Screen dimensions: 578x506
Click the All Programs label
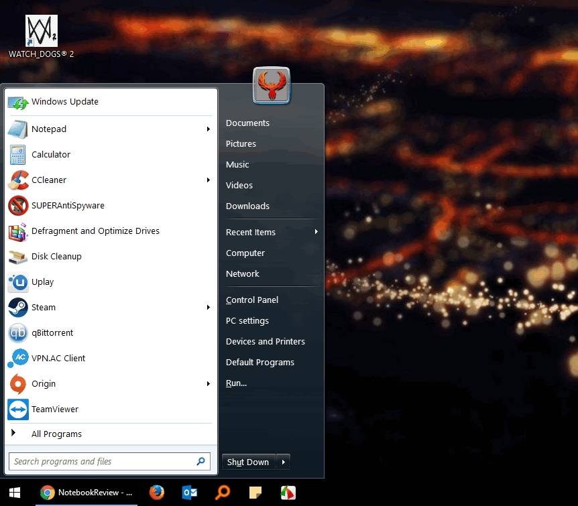pos(56,434)
